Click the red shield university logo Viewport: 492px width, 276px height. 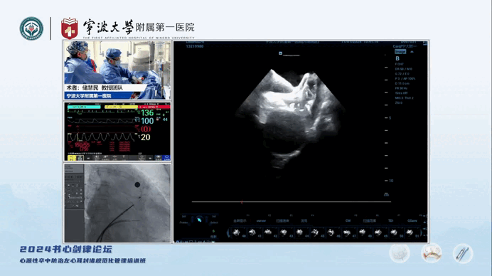click(x=70, y=28)
